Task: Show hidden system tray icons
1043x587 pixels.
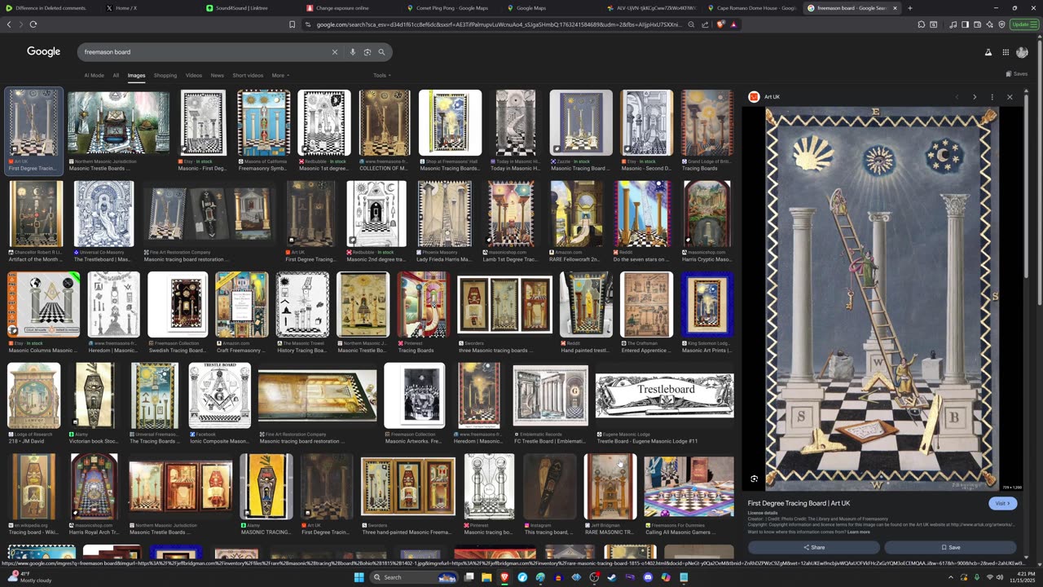Action: (x=950, y=577)
